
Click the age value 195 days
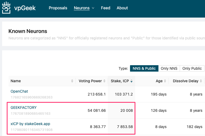pos(158,94)
